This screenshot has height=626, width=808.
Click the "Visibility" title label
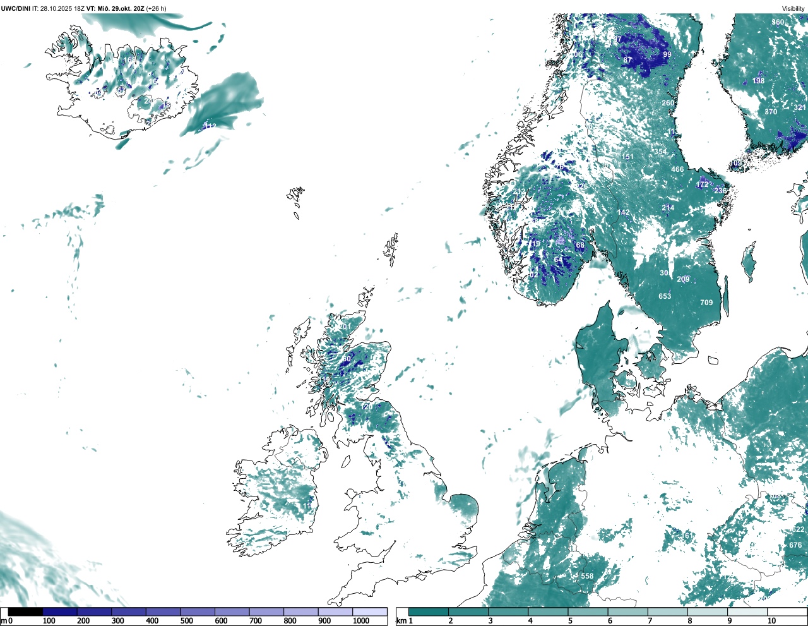tap(793, 8)
